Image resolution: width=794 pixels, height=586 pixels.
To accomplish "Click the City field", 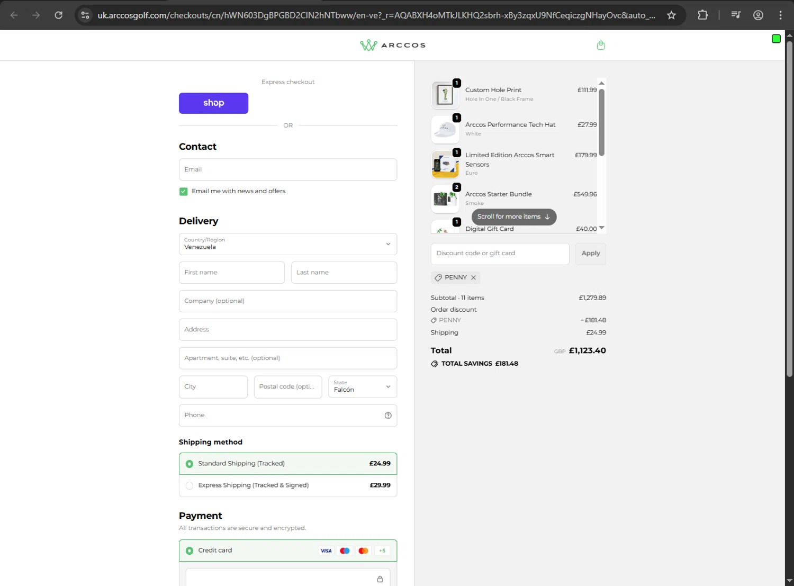I will (x=213, y=387).
